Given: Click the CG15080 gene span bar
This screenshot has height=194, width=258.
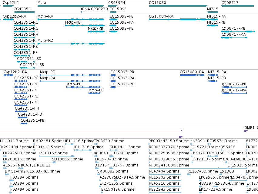Looking at the screenshot, I should click(x=178, y=6).
